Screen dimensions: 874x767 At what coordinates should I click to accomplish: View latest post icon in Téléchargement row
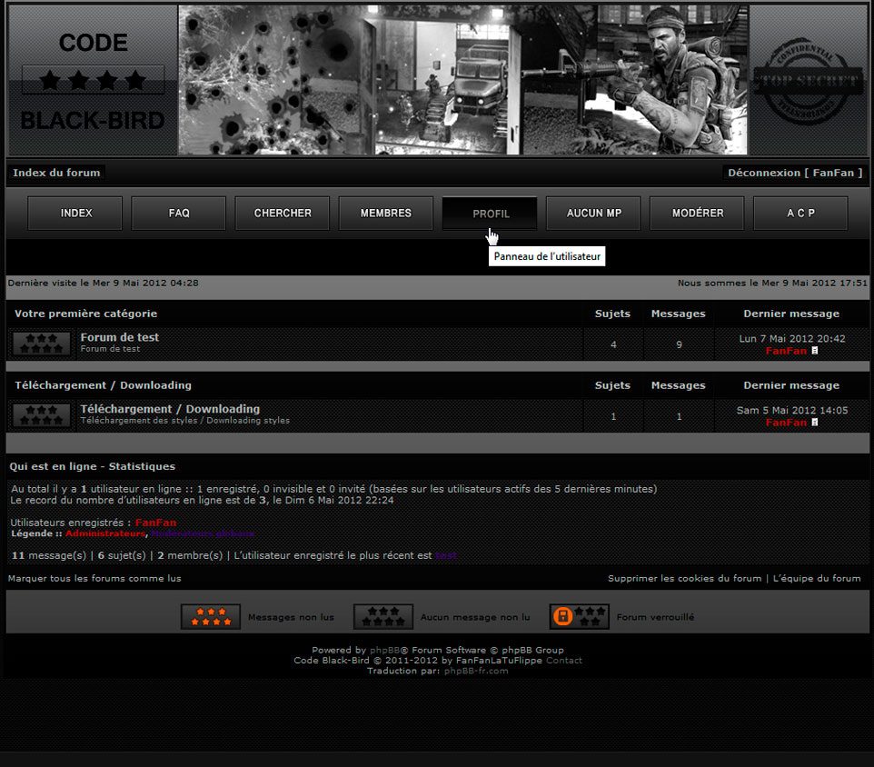(x=815, y=423)
